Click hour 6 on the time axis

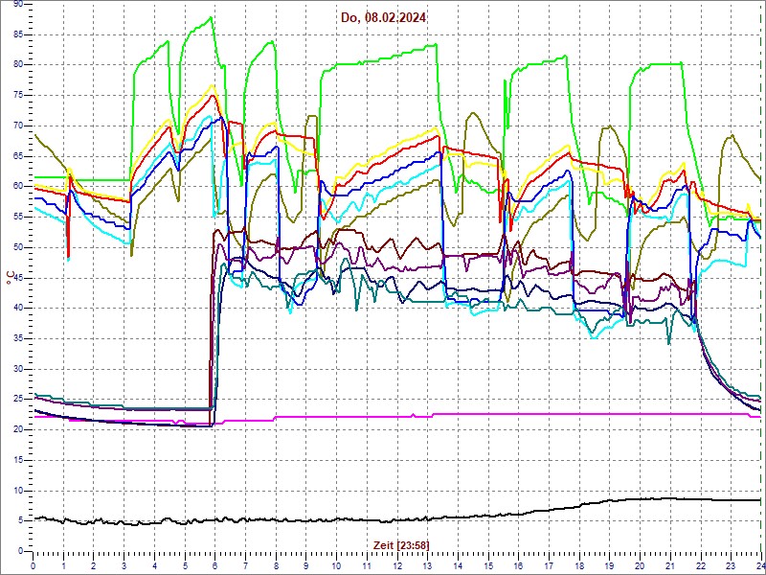pyautogui.click(x=214, y=565)
